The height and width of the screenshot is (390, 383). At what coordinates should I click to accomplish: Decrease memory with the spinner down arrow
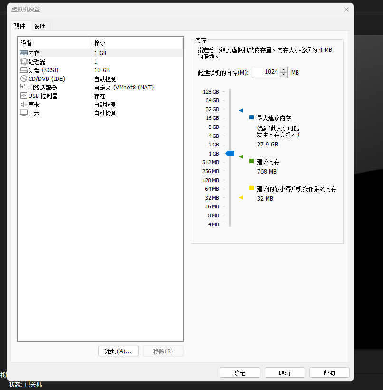coord(284,75)
